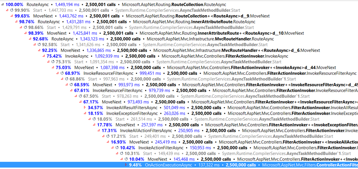Click the recursion icon beside 75.31% Start
This screenshot has width=358, height=169.
click(53, 62)
